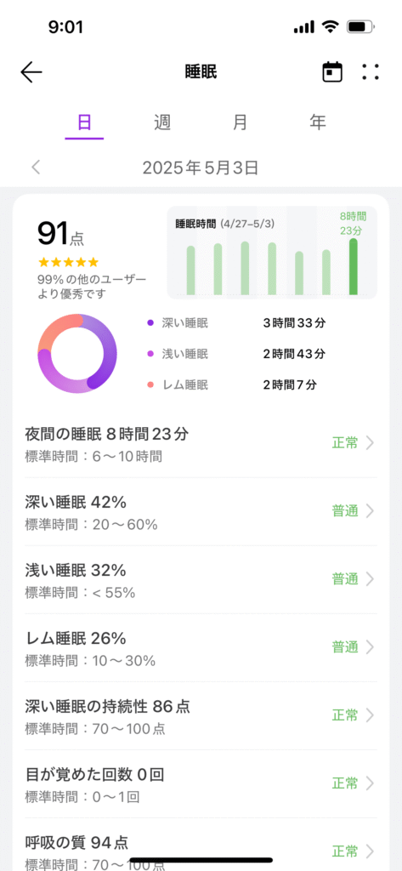The width and height of the screenshot is (402, 871).
Task: Open the calendar date picker icon
Action: (x=332, y=72)
